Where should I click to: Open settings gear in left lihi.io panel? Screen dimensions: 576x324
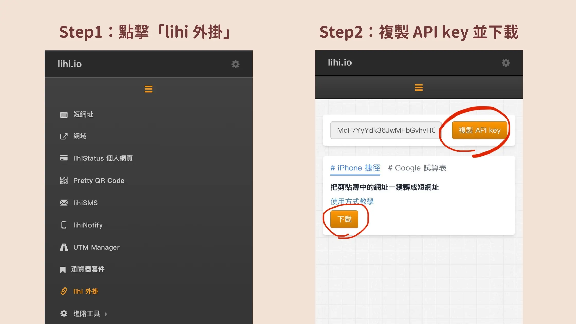click(235, 64)
